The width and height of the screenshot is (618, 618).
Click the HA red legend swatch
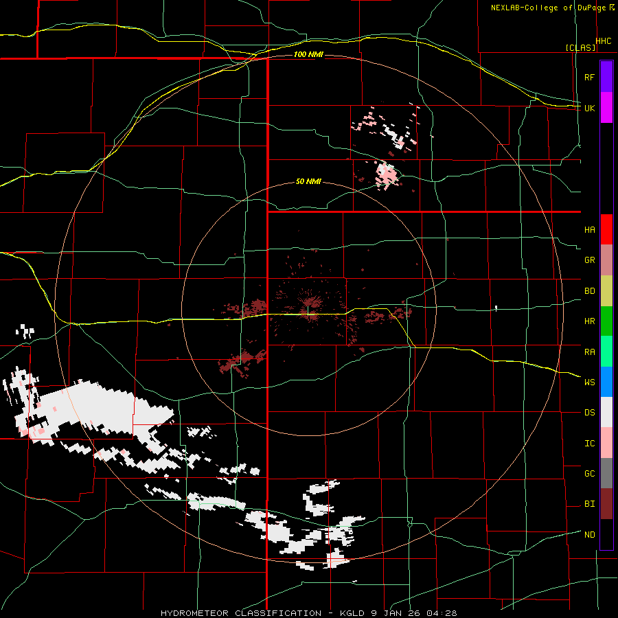(606, 229)
